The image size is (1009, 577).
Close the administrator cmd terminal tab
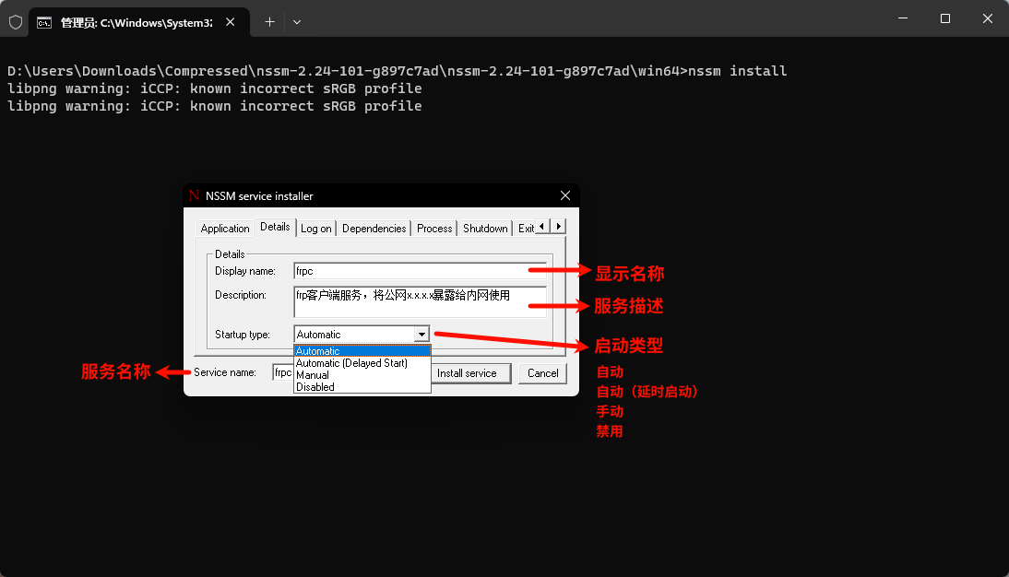[231, 22]
